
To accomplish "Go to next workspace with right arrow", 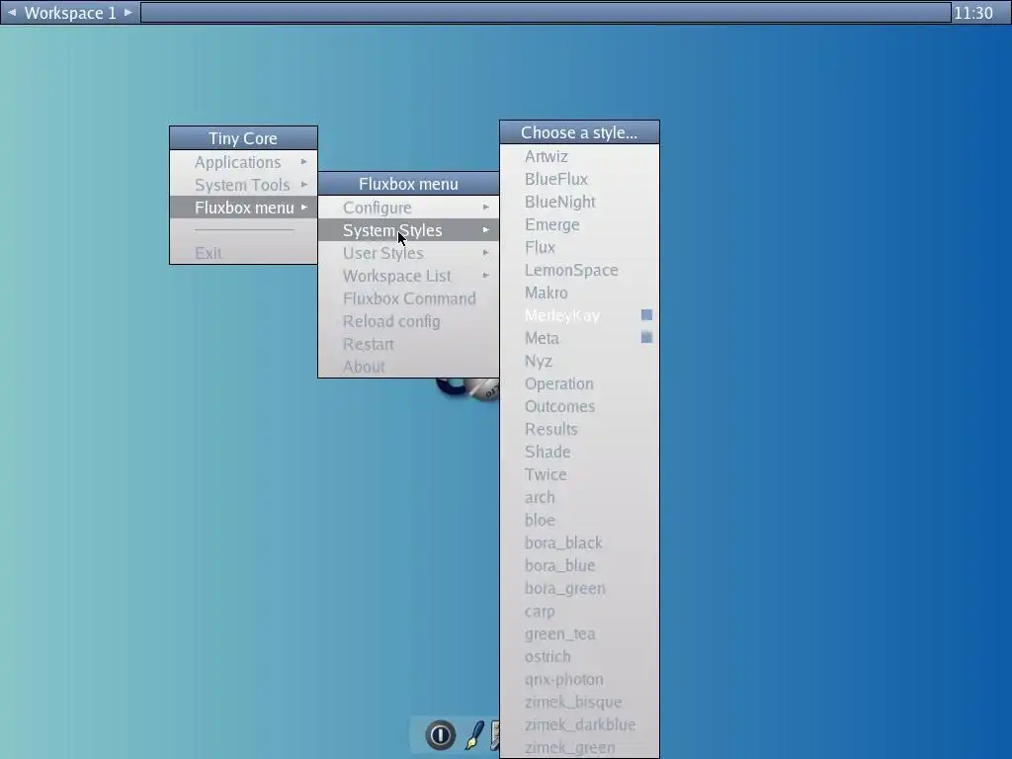I will click(x=127, y=12).
